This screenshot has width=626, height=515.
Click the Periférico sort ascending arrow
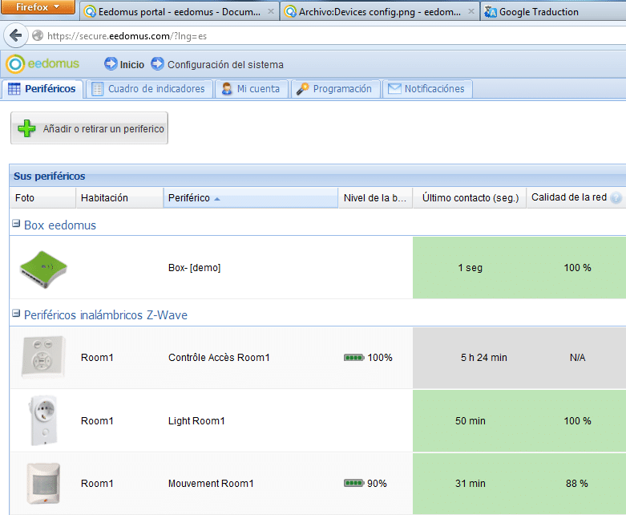(217, 199)
